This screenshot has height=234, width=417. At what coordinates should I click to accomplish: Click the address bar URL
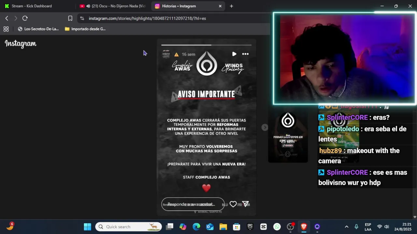(x=147, y=18)
